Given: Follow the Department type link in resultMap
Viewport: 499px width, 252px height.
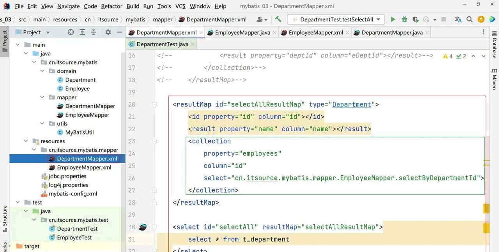Looking at the screenshot, I should (x=352, y=104).
